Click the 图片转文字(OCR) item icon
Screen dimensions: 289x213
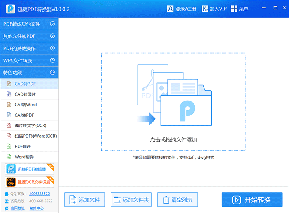point(9,125)
